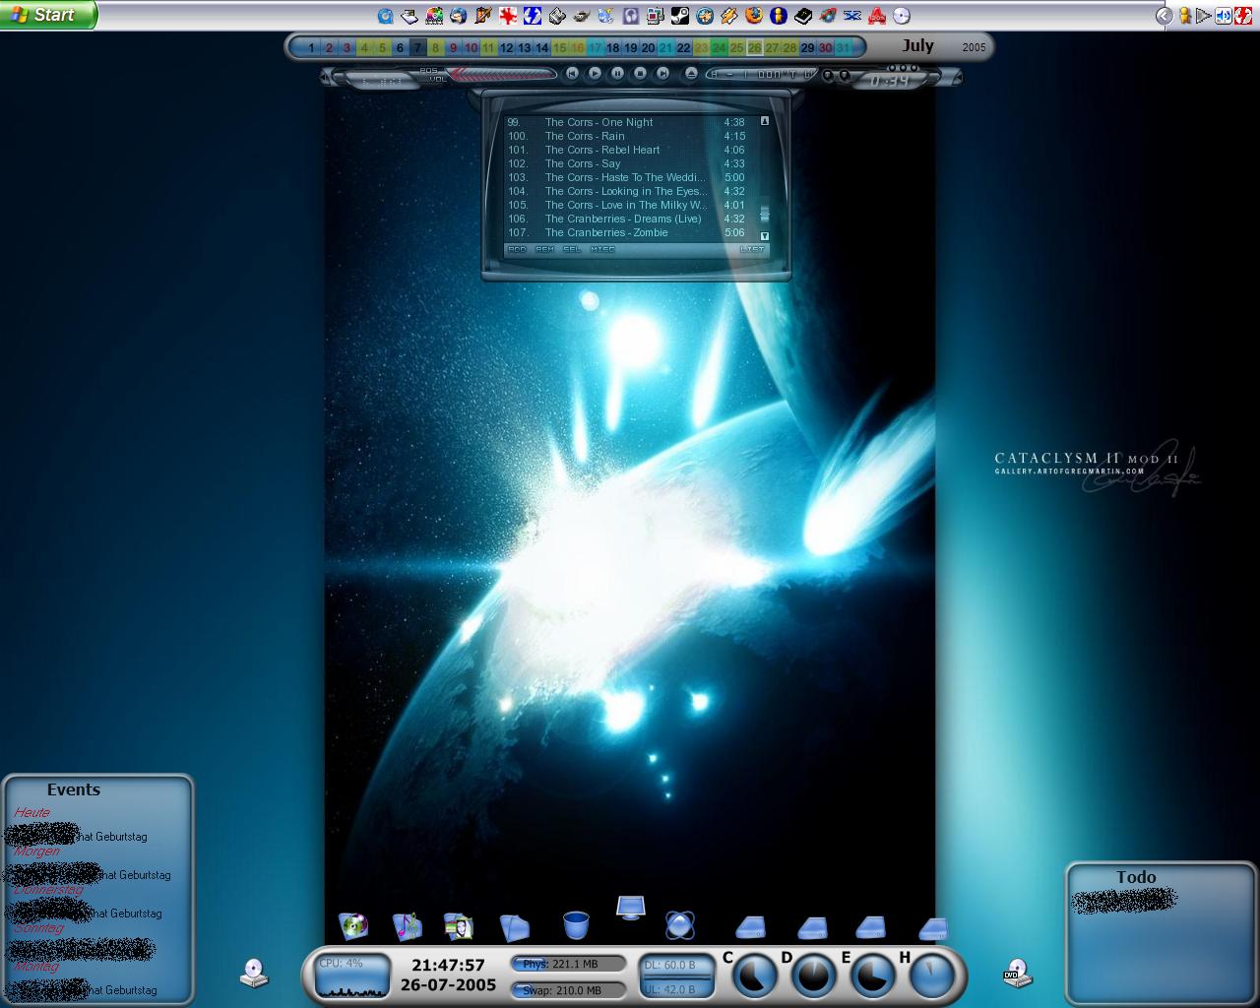The image size is (1260, 1008).
Task: Select Love in The Milky Way track
Action: point(626,205)
